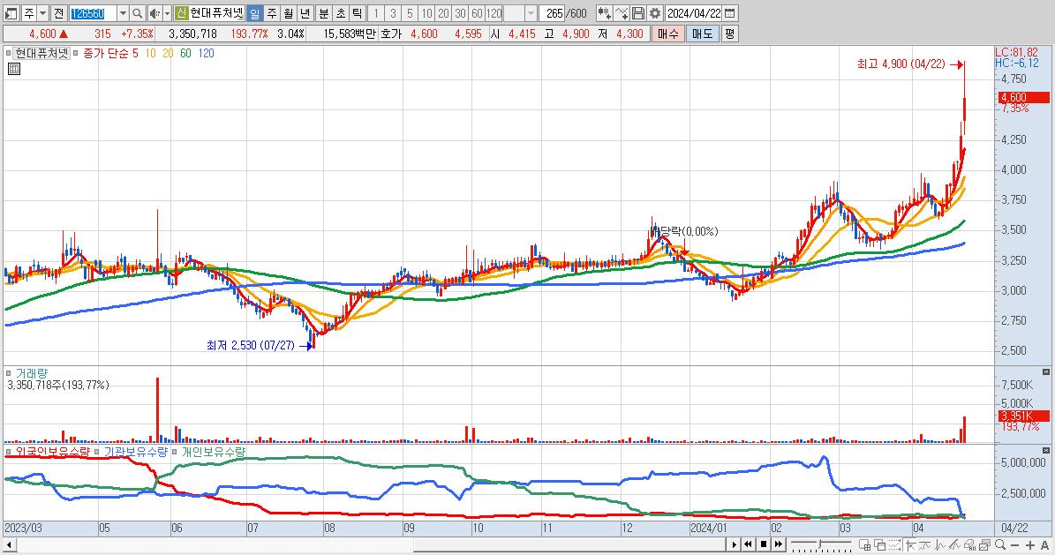The image size is (1055, 555).
Task: Click the horizontal scrollbar left arrow
Action: coord(8,545)
